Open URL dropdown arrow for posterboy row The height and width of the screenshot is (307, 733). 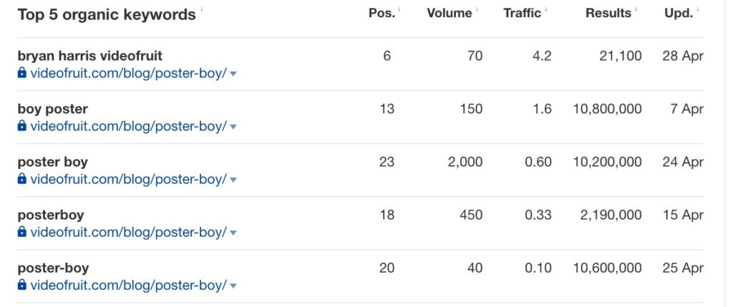233,233
